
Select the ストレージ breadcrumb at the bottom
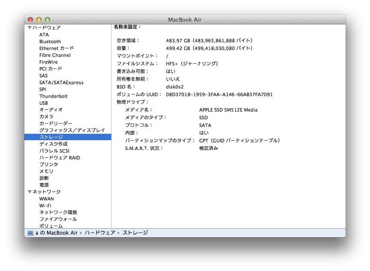pos(135,233)
